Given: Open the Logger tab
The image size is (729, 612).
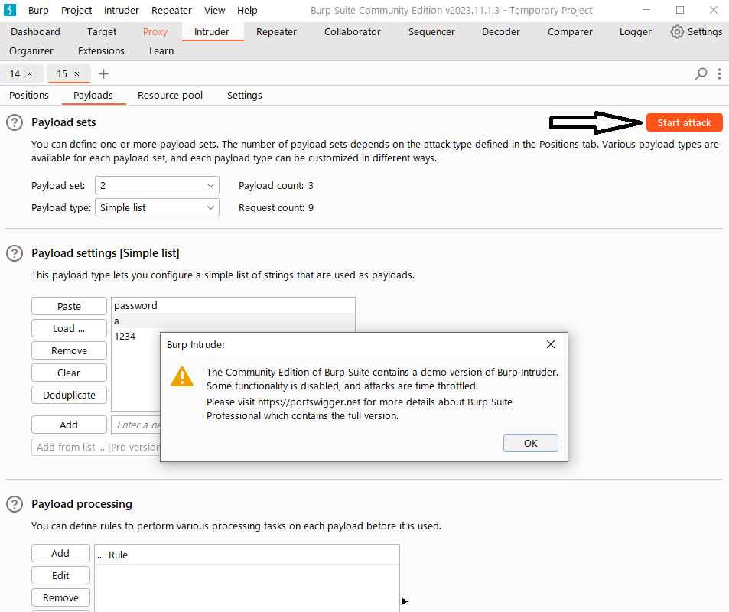Looking at the screenshot, I should coord(636,31).
